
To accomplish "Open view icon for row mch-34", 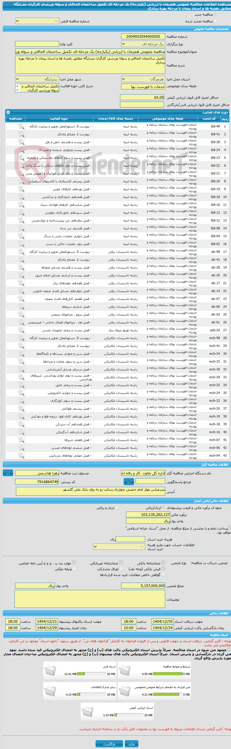I will point(21,354).
